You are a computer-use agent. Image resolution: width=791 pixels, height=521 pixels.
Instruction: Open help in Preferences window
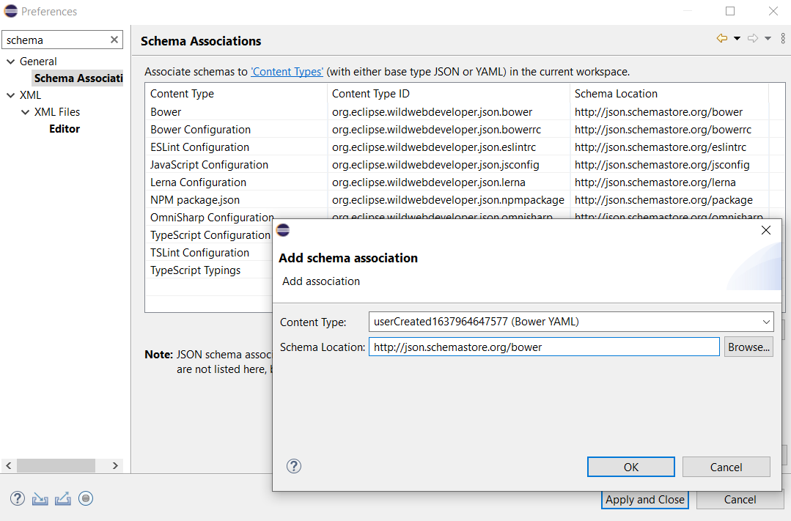click(18, 498)
